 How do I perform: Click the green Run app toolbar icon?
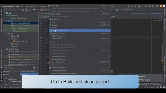pyautogui.click(x=119, y=6)
